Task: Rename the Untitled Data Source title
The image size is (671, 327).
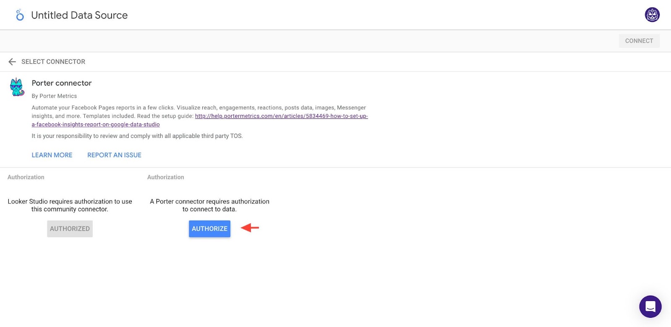Action: click(79, 15)
